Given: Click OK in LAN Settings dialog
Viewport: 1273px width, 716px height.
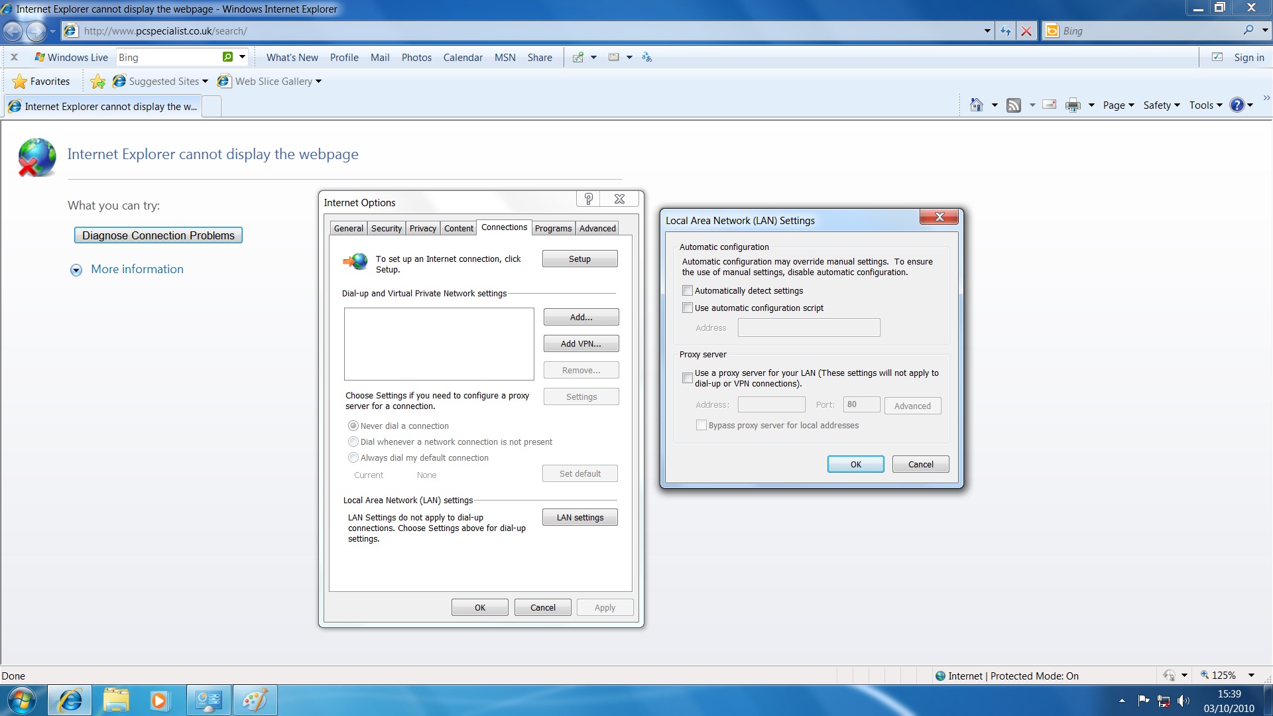Looking at the screenshot, I should (x=855, y=464).
